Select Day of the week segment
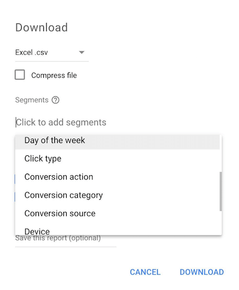Screen dimensions: 239x290 (x=117, y=141)
